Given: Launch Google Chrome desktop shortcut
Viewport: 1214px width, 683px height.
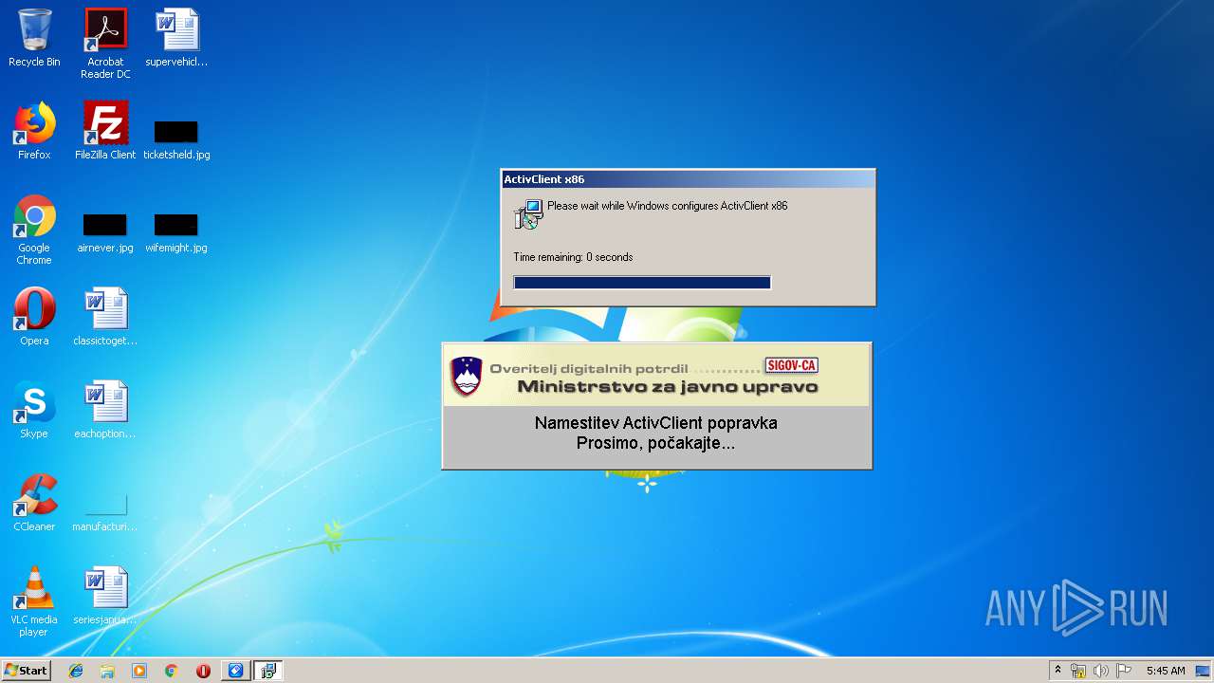Looking at the screenshot, I should pos(34,230).
